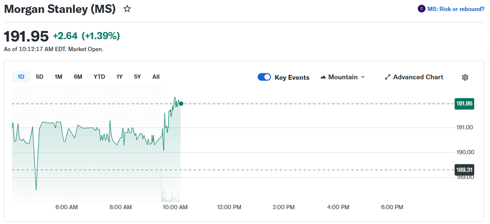The width and height of the screenshot is (490, 224).
Task: Select the 1M chart range
Action: [x=58, y=77]
